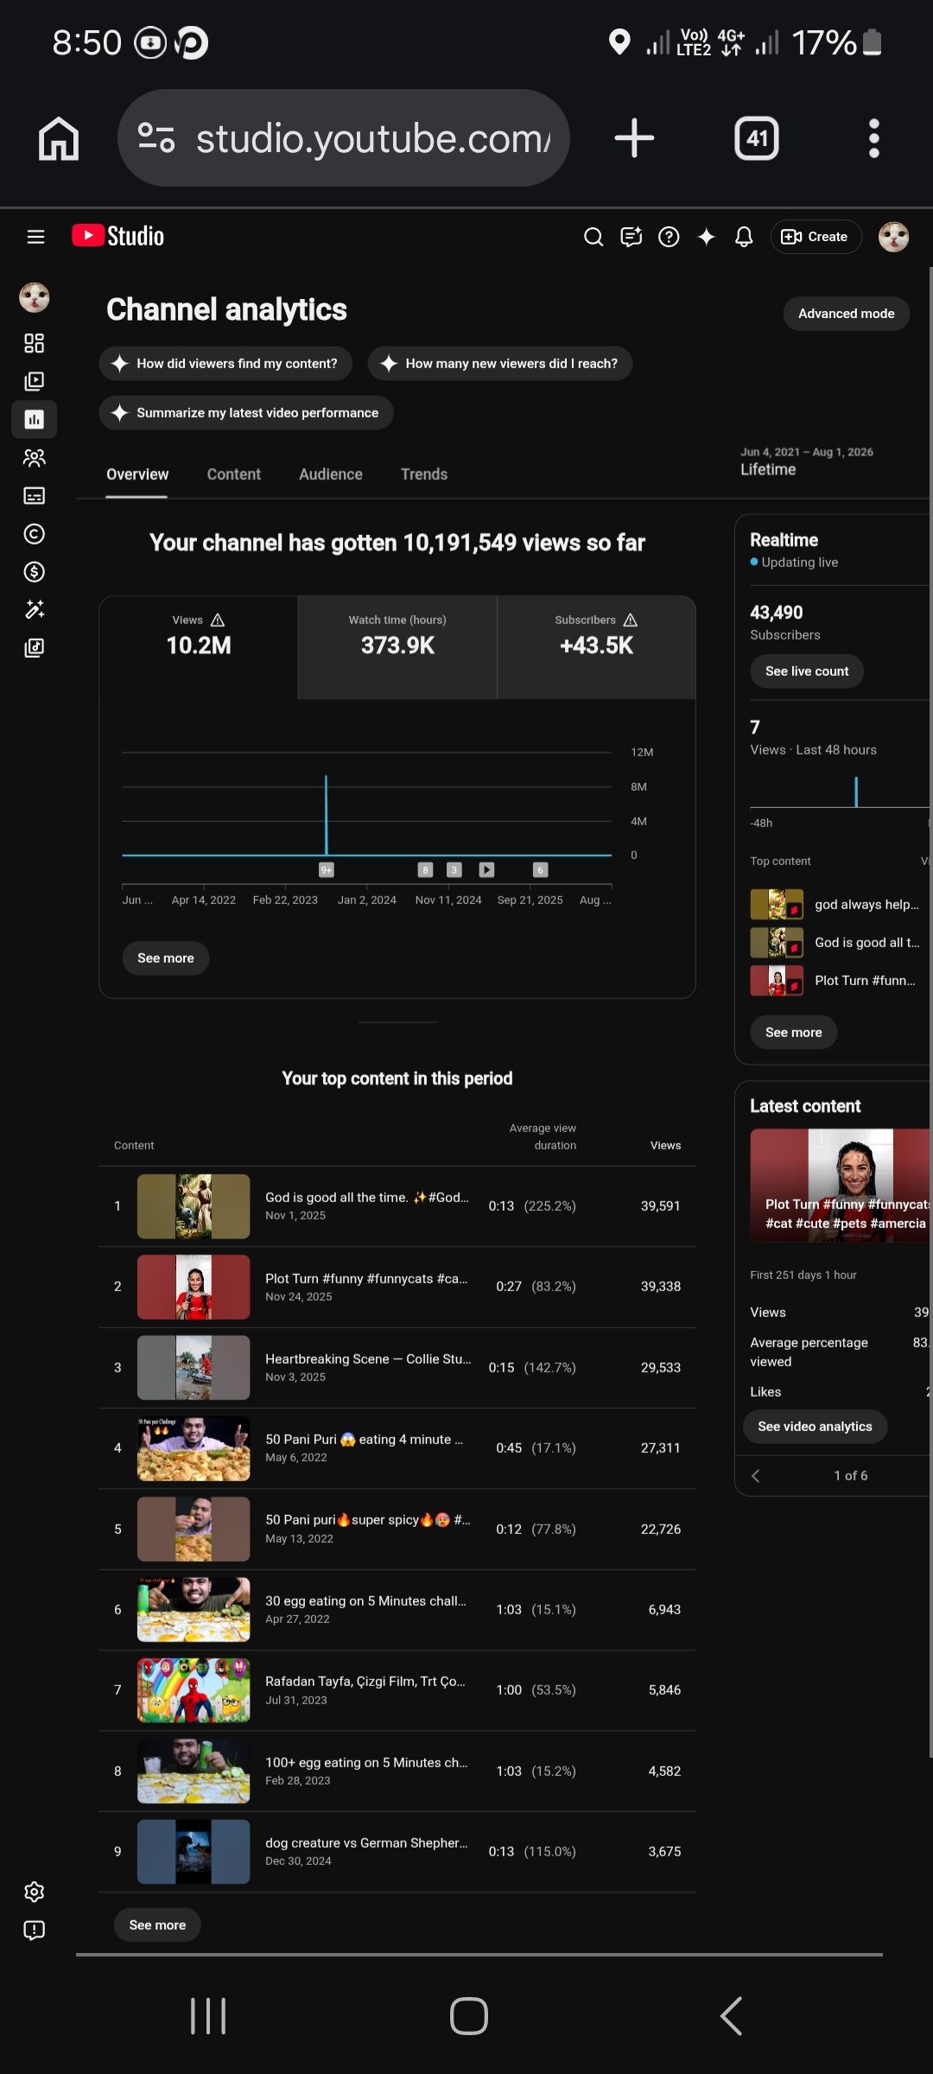Open the browser tab switcher showing 41
The width and height of the screenshot is (933, 2074).
[757, 138]
